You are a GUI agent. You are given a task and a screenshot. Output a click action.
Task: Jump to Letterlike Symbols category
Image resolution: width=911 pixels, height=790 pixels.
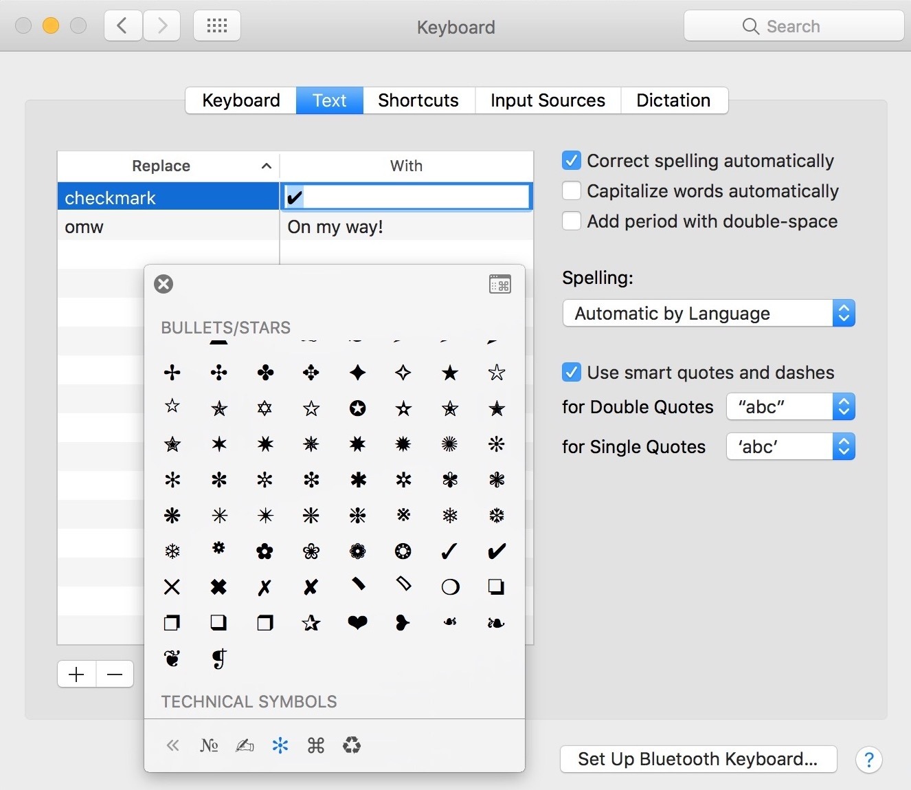[209, 745]
